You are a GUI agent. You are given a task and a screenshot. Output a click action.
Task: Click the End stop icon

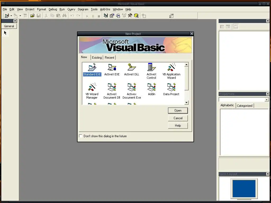pyautogui.click(x=99, y=16)
